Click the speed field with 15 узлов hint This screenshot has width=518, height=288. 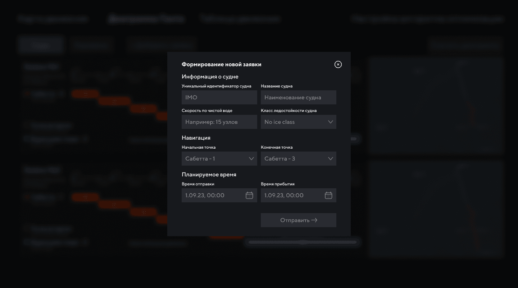tap(219, 122)
